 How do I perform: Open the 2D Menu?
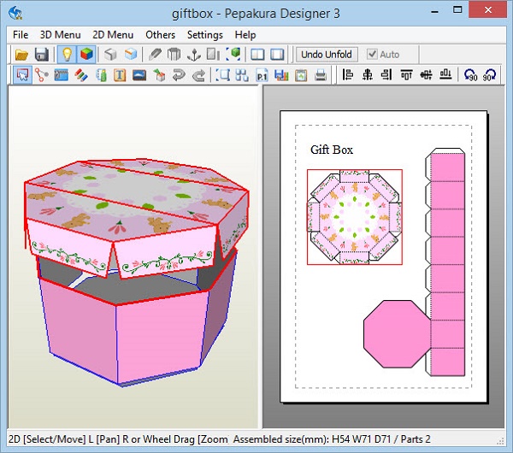pos(113,35)
